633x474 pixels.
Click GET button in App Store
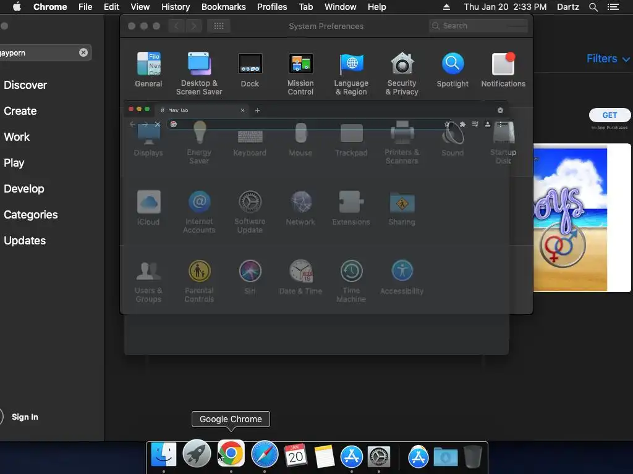tap(610, 115)
